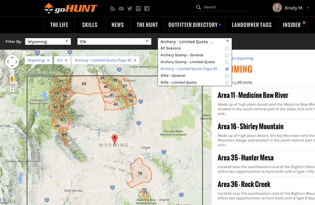Collapse the Archery season dropdown
Screen dimensions: 315x205
(x=227, y=41)
